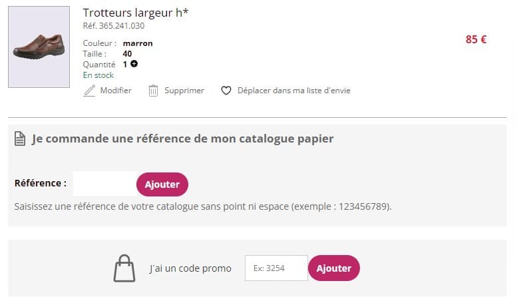515x305 pixels.
Task: Click the catalogue papier section heading
Action: click(182, 139)
